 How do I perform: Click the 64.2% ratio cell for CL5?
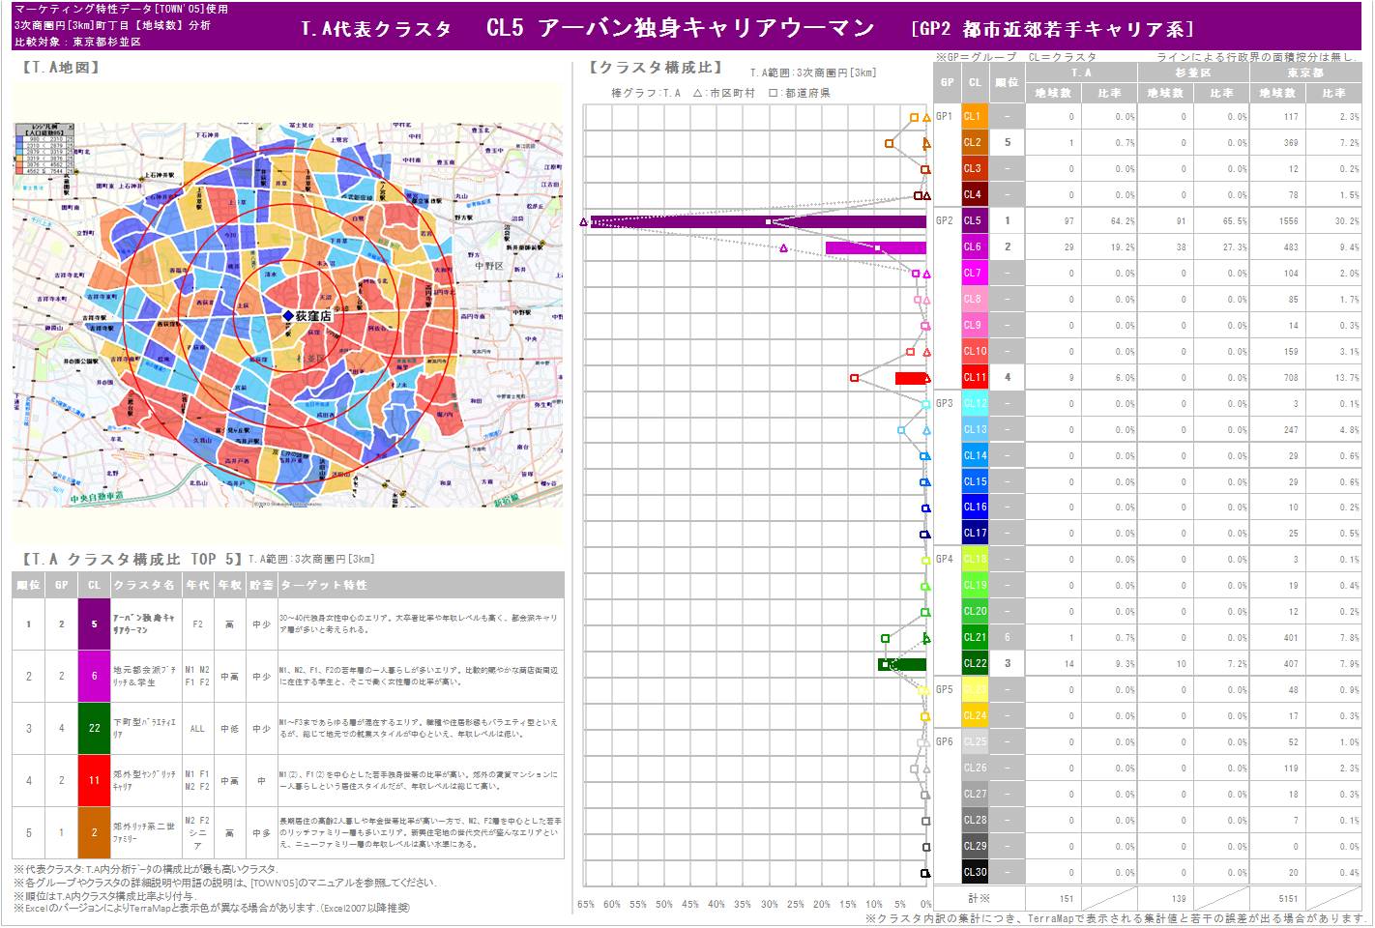pyautogui.click(x=1108, y=221)
